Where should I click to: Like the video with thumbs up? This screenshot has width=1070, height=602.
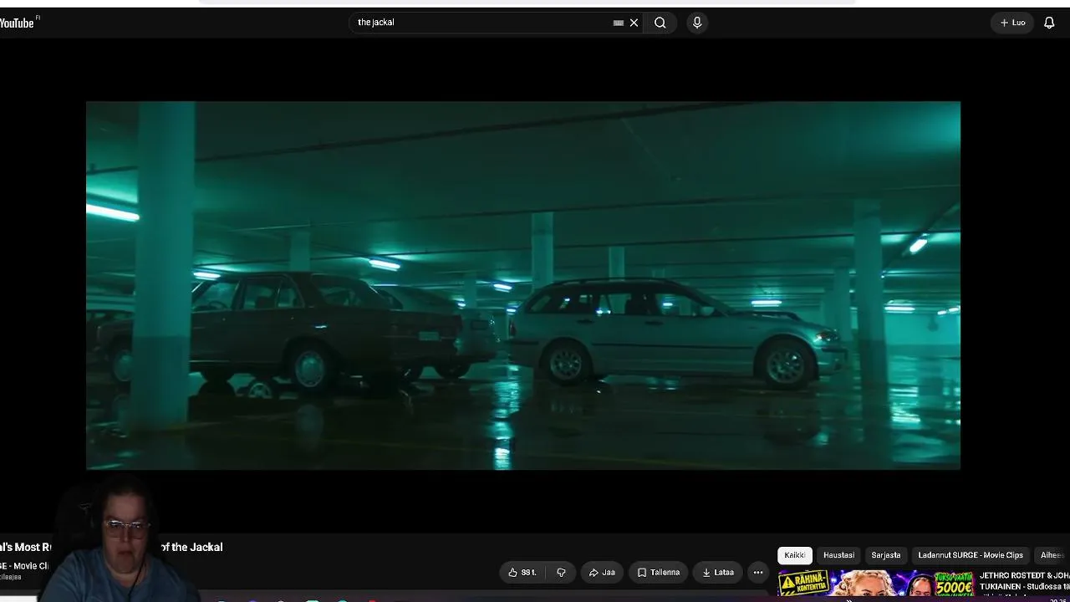(x=522, y=573)
